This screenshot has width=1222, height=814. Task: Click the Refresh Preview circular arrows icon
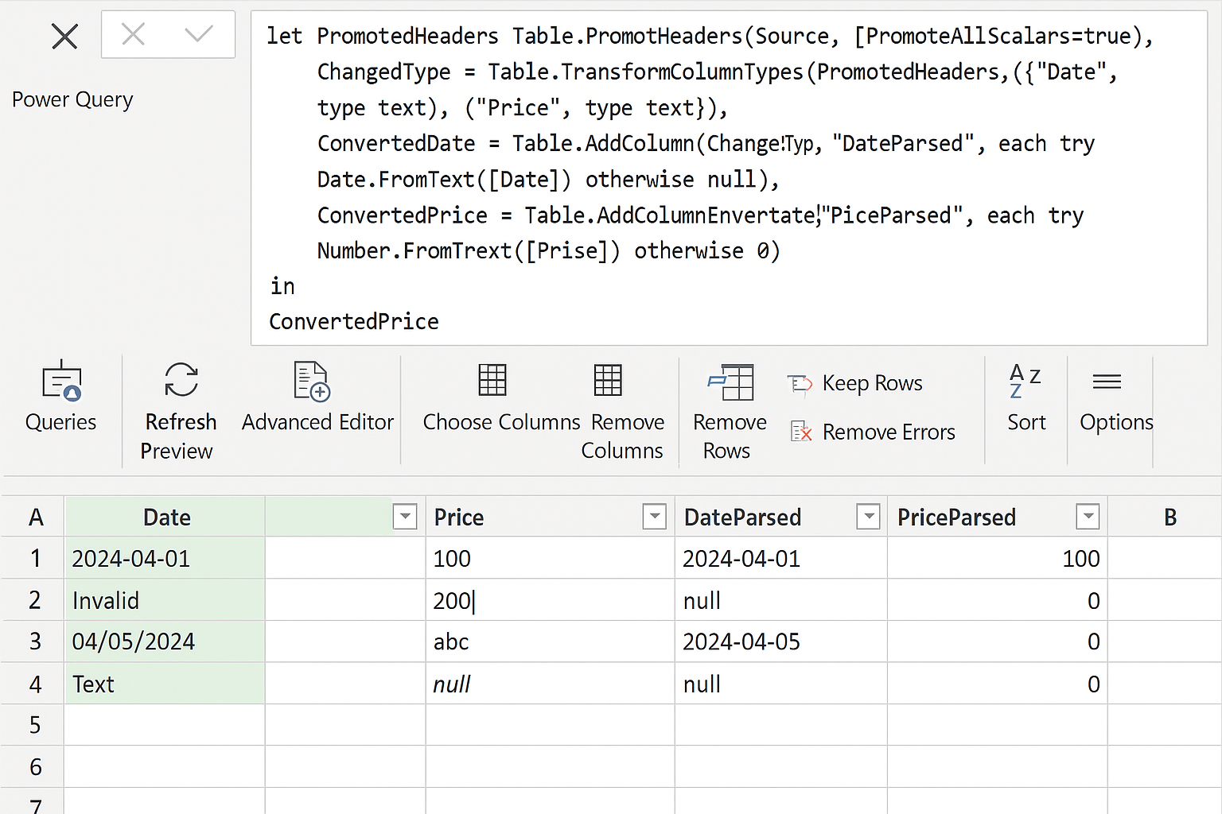[181, 379]
